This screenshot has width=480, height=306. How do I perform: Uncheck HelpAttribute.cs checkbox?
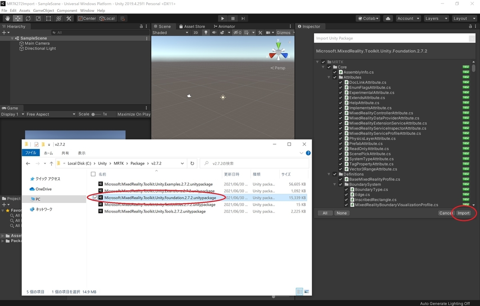click(x=340, y=103)
